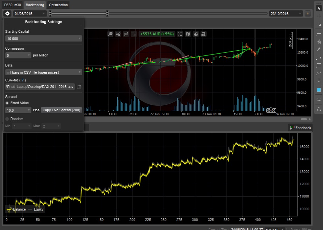Click the zoom-in magnifier on the chart toolbar
Image resolution: width=323 pixels, height=230 pixels.
(x=110, y=34)
